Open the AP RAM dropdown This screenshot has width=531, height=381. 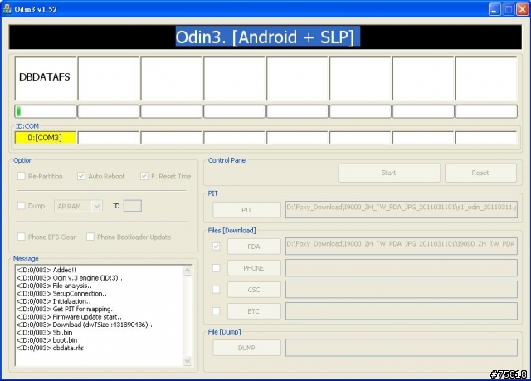[78, 206]
